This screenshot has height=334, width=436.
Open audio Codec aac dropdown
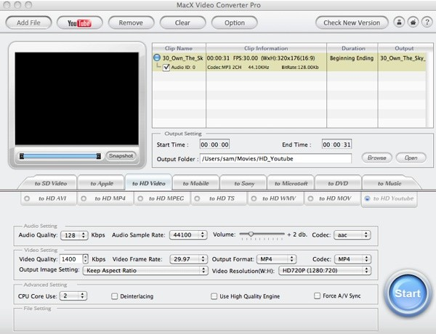352,235
